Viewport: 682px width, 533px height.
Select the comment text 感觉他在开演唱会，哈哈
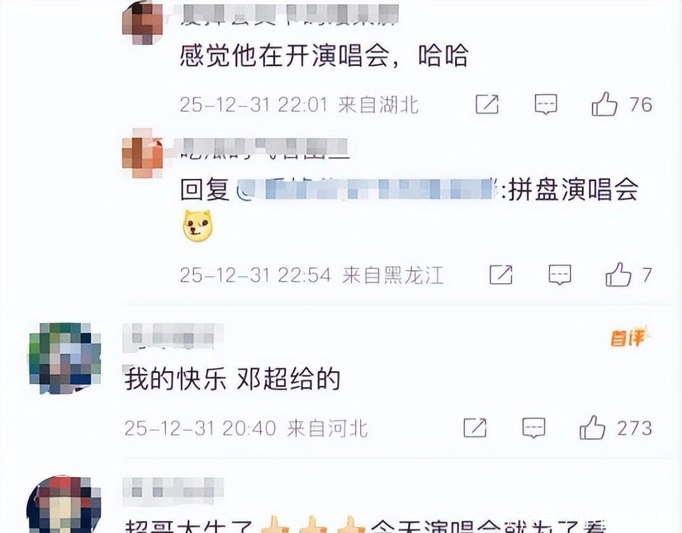click(325, 55)
